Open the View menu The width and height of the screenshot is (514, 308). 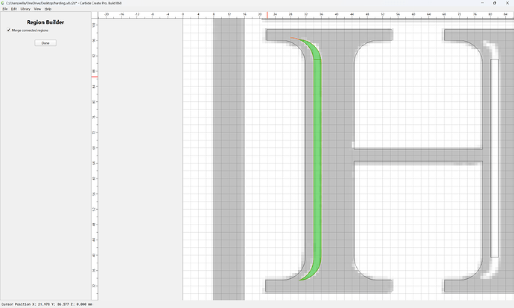tap(37, 9)
